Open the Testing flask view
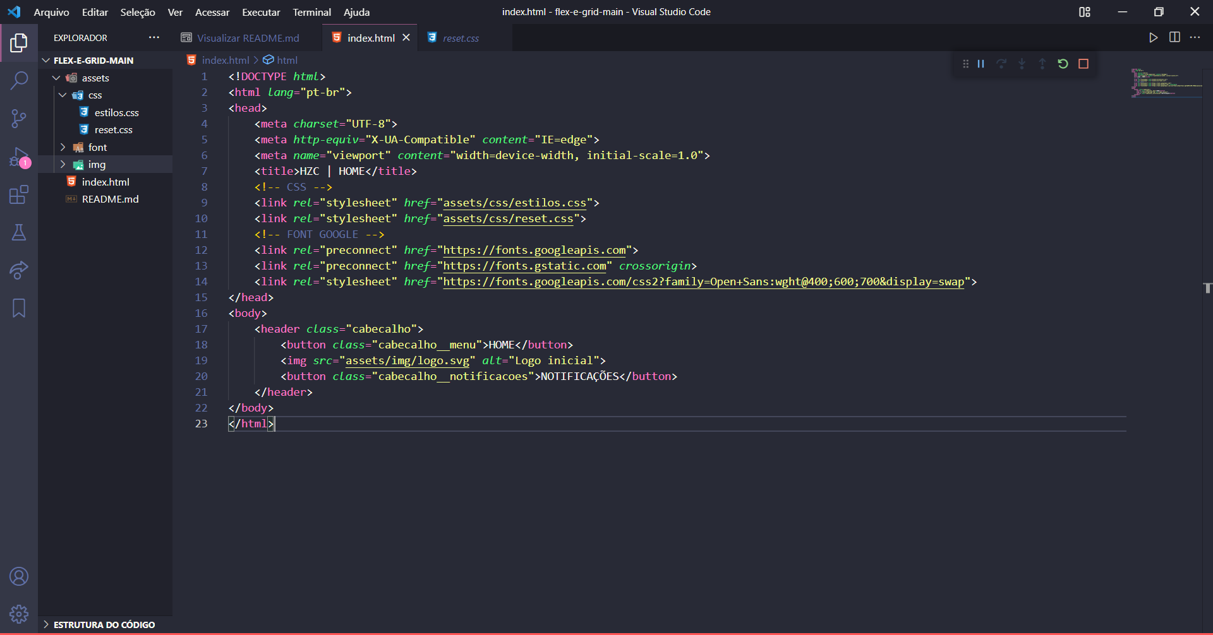This screenshot has height=635, width=1213. point(19,232)
